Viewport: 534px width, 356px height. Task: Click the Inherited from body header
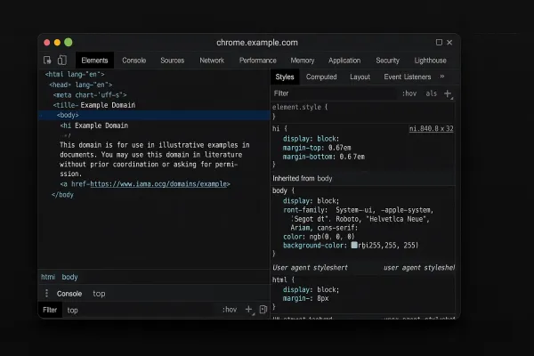303,179
